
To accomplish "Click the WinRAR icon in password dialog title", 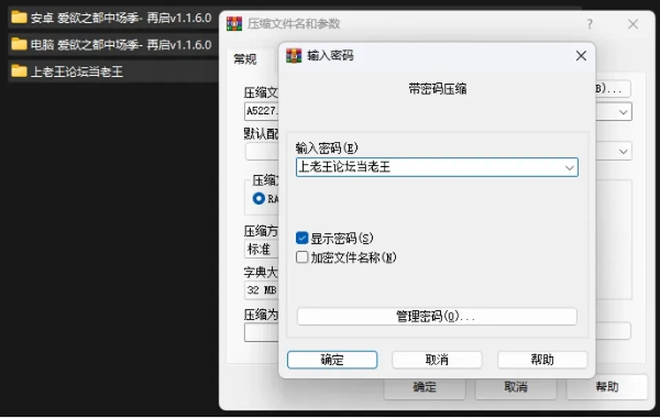I will coord(294,56).
